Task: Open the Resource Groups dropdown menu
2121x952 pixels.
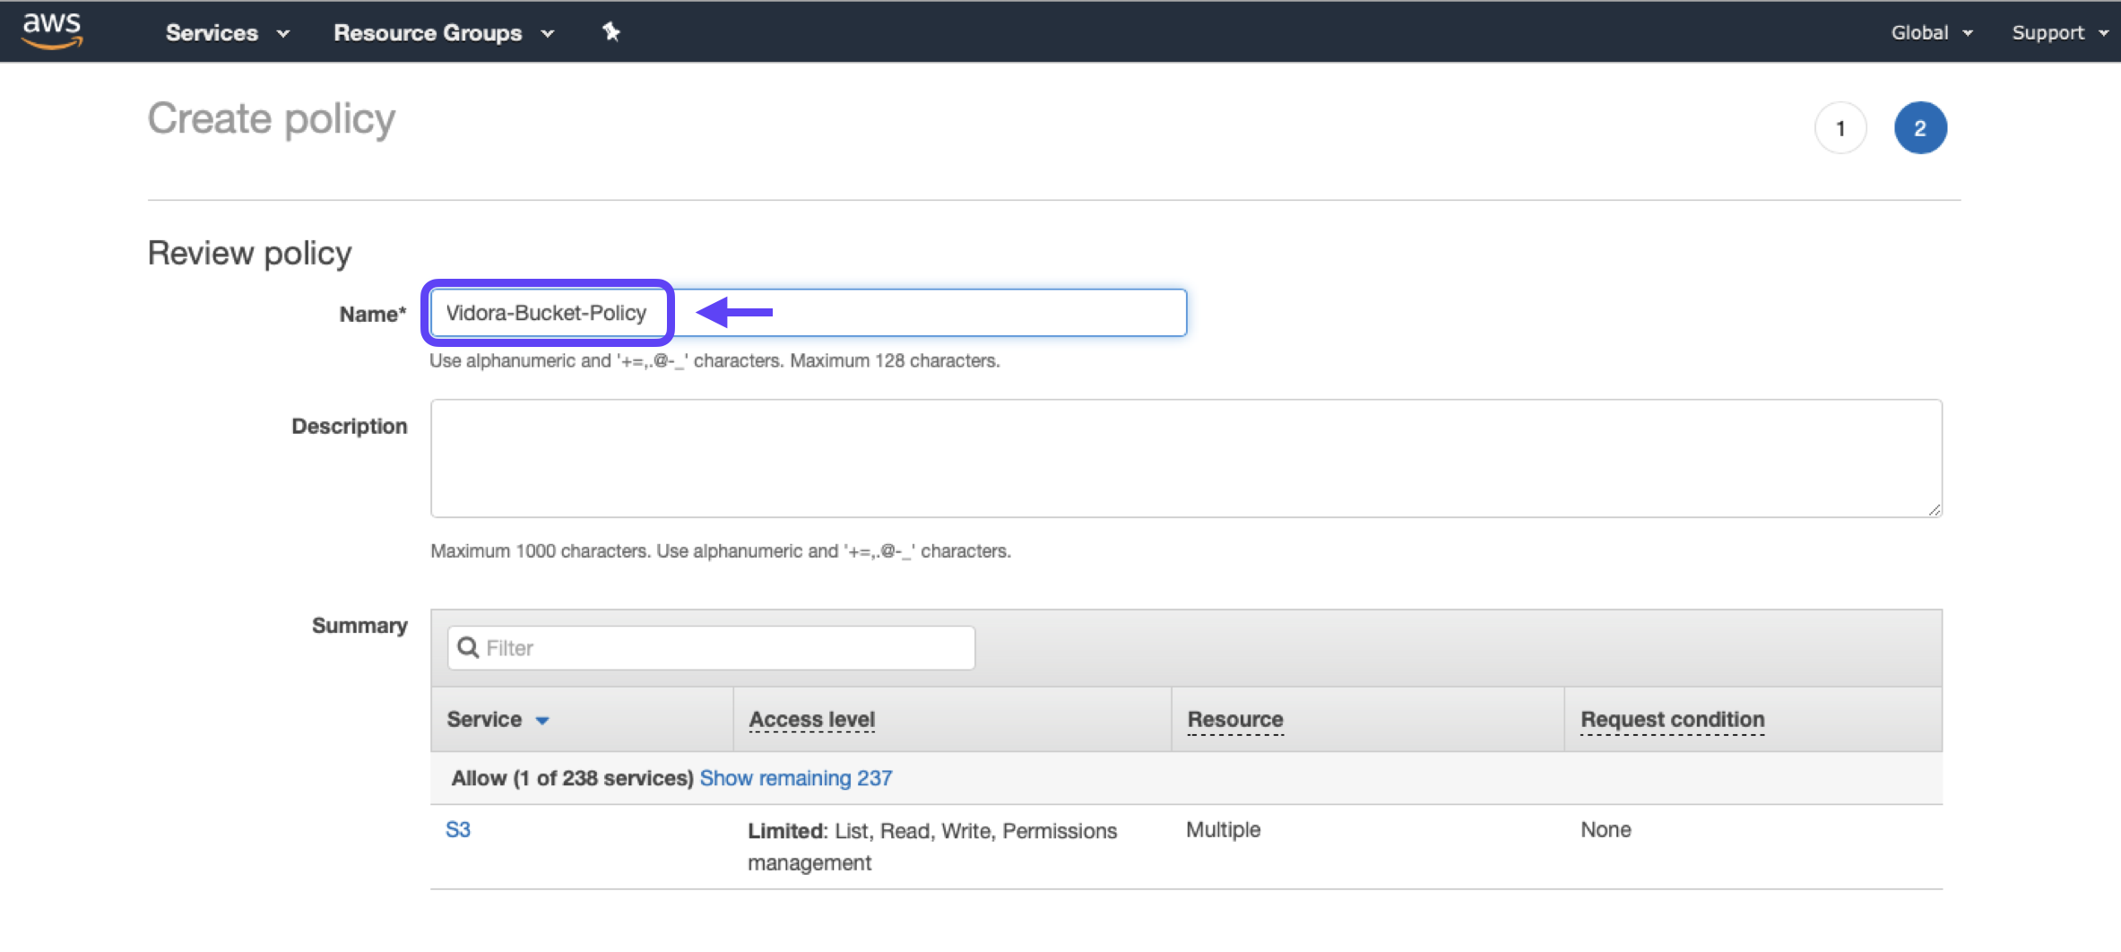Action: coord(444,33)
